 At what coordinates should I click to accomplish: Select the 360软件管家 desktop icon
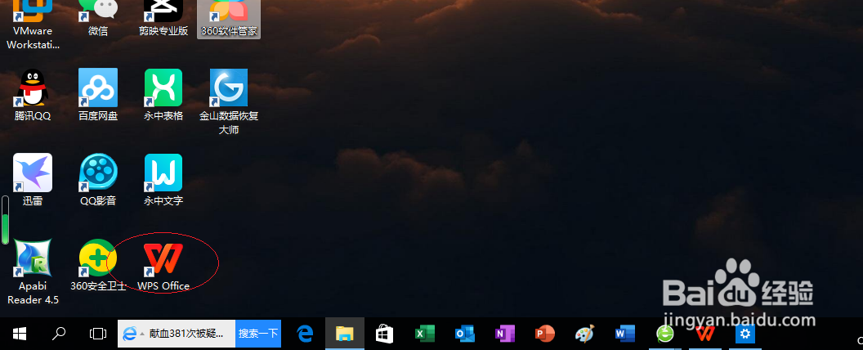[x=229, y=20]
